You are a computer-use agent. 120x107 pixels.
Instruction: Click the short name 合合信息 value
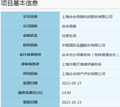[69, 26]
